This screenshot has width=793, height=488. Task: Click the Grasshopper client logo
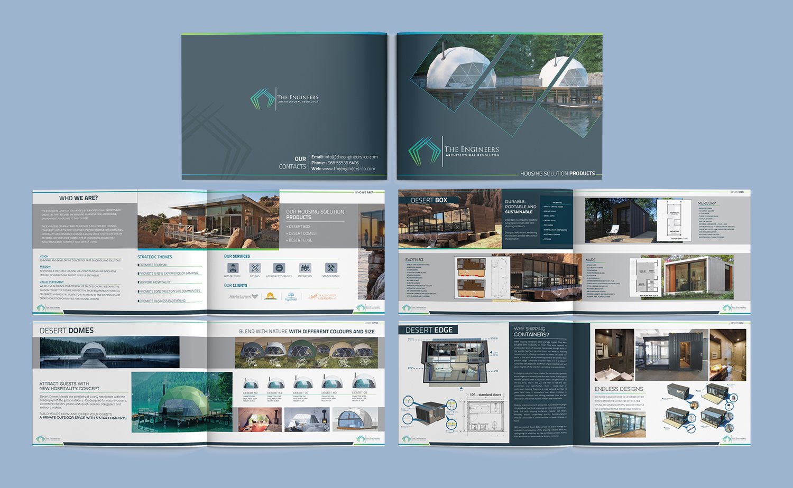[x=323, y=296]
